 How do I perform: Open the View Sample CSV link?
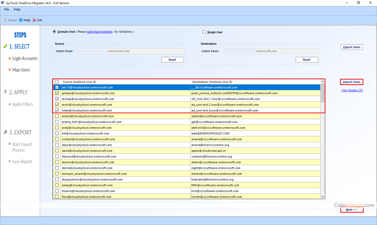(x=352, y=90)
